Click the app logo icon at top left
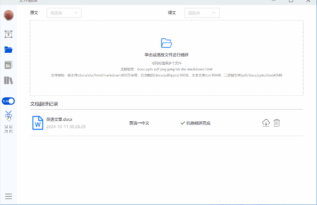This screenshot has height=205, width=317. pyautogui.click(x=8, y=15)
